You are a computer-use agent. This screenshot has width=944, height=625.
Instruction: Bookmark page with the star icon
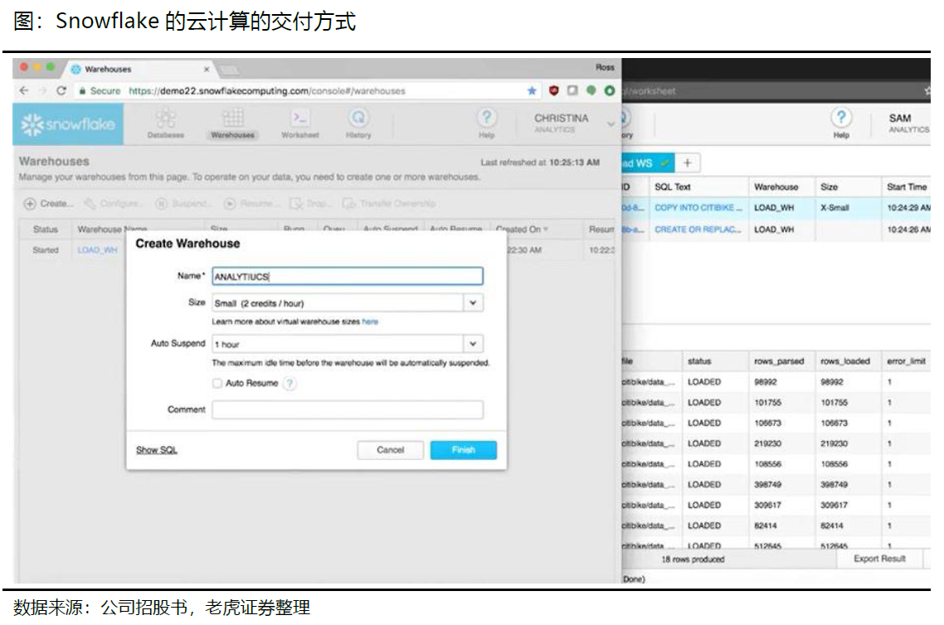click(x=532, y=91)
